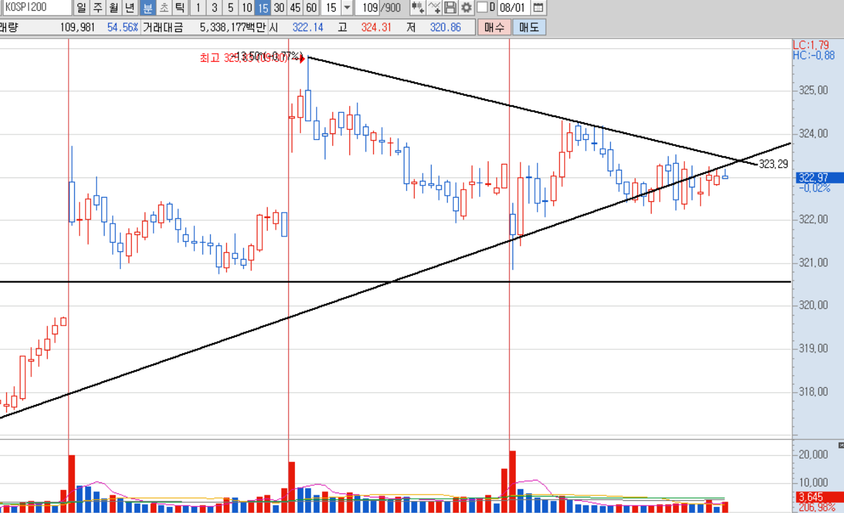Choose the 10-minute interval button
The height and width of the screenshot is (513, 844).
tap(247, 7)
